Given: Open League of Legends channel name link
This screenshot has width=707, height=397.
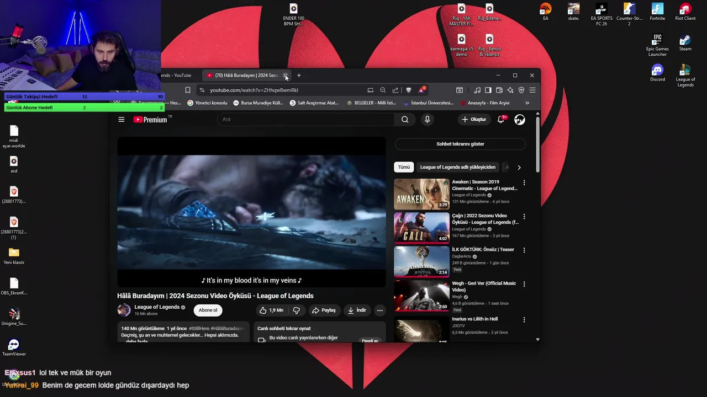Looking at the screenshot, I should (157, 307).
